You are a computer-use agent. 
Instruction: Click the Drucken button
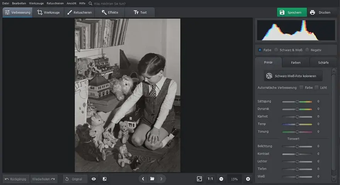(x=320, y=12)
